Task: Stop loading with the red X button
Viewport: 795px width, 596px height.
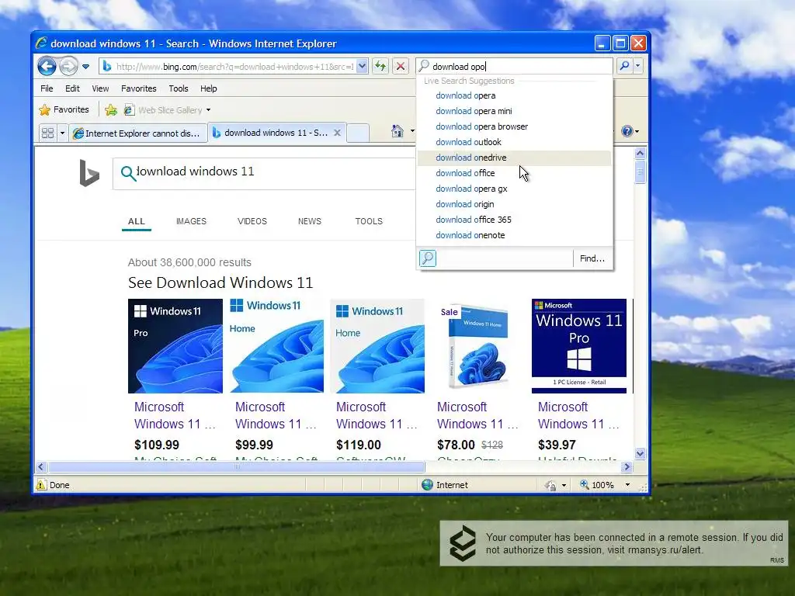Action: (401, 66)
